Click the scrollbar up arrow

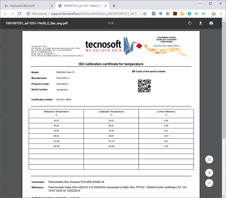point(224,20)
